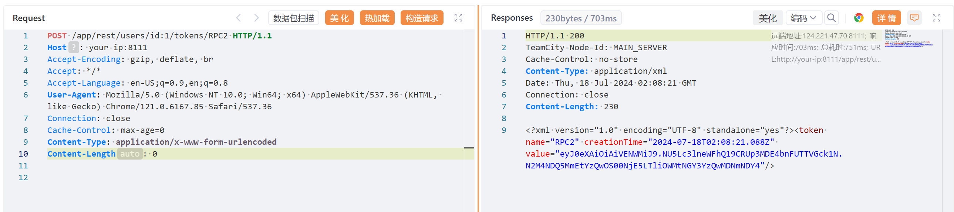Expand the Request panel to fullscreen
This screenshot has height=212, width=954.
pos(458,18)
